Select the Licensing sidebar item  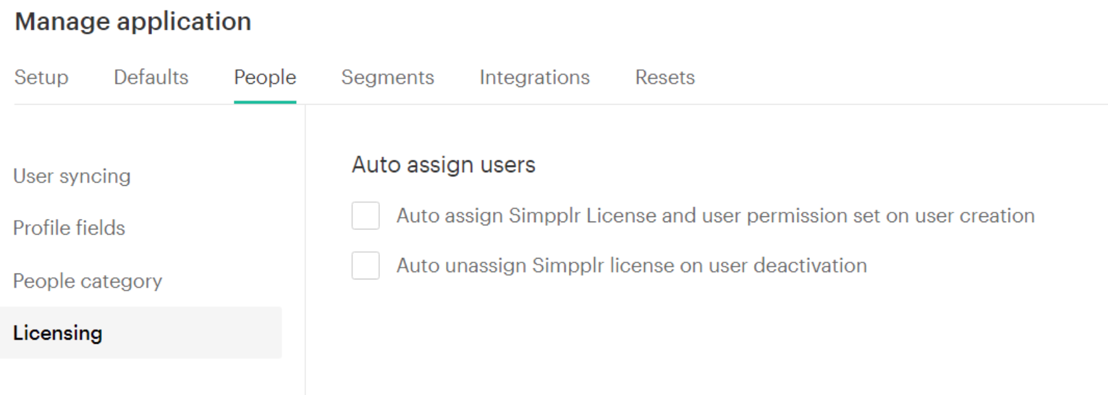(x=141, y=333)
